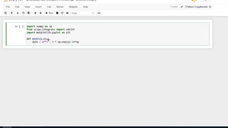Image resolution: width=228 pixels, height=128 pixels.
Task: Restart the kernel icon
Action: [x=62, y=13]
